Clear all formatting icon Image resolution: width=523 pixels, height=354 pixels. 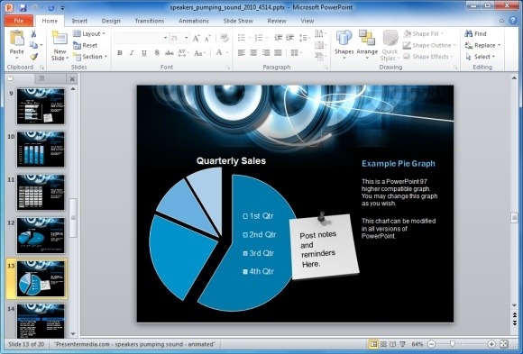point(225,38)
